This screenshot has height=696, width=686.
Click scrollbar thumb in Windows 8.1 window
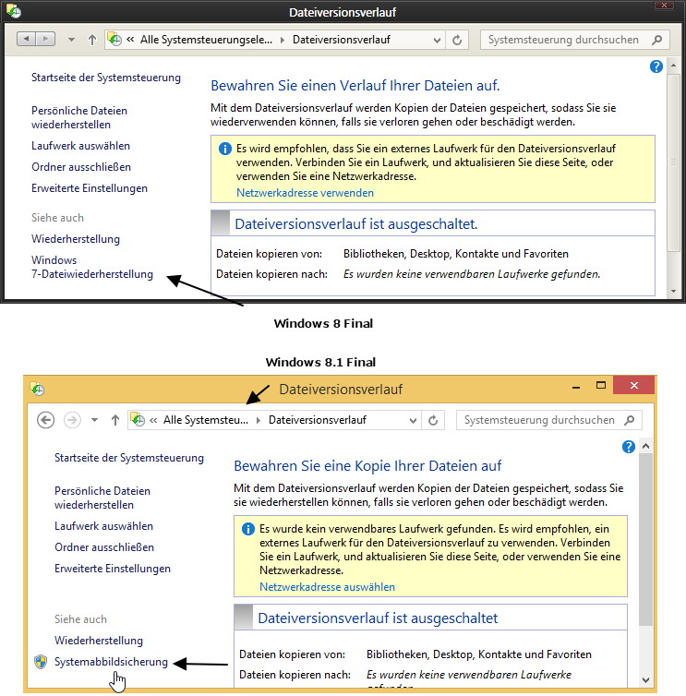coord(646,539)
